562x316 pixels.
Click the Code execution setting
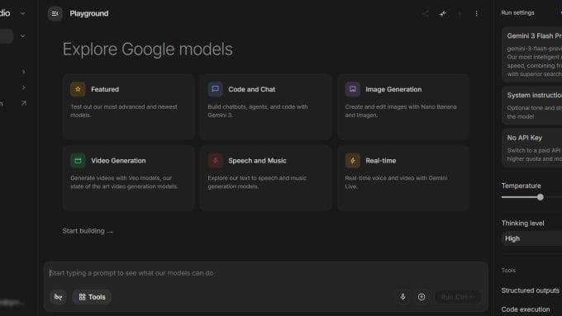[526, 309]
